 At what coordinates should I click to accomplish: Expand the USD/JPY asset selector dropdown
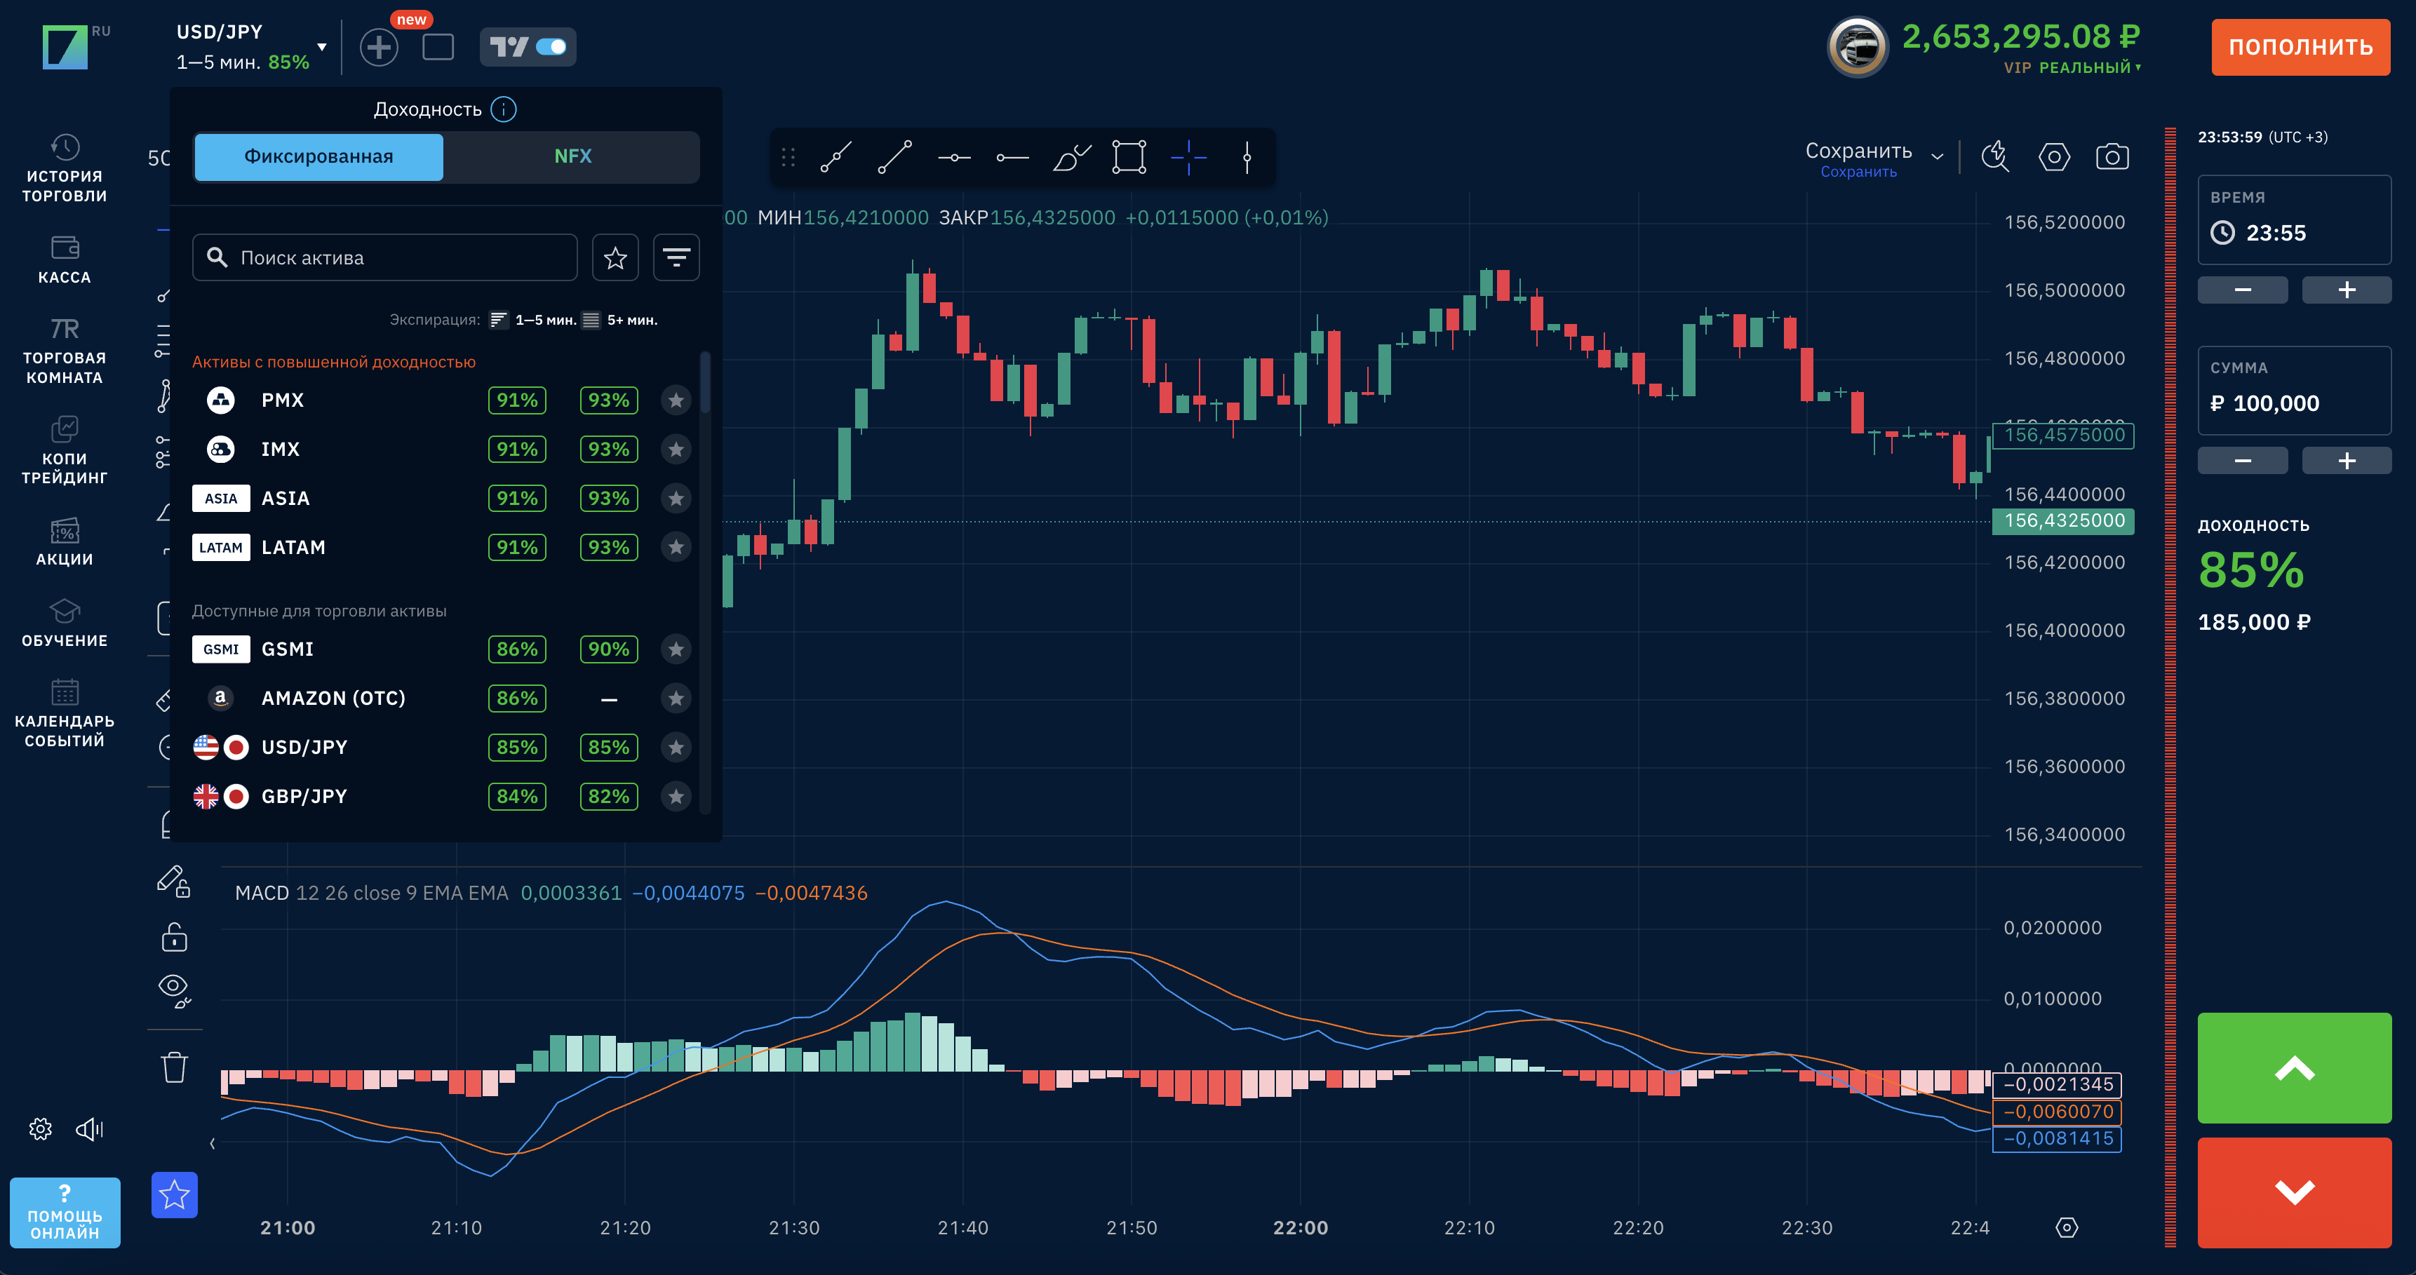click(x=322, y=47)
